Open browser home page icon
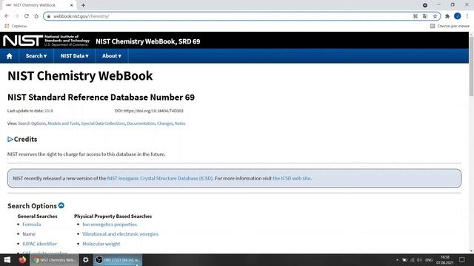 pyautogui.click(x=36, y=16)
